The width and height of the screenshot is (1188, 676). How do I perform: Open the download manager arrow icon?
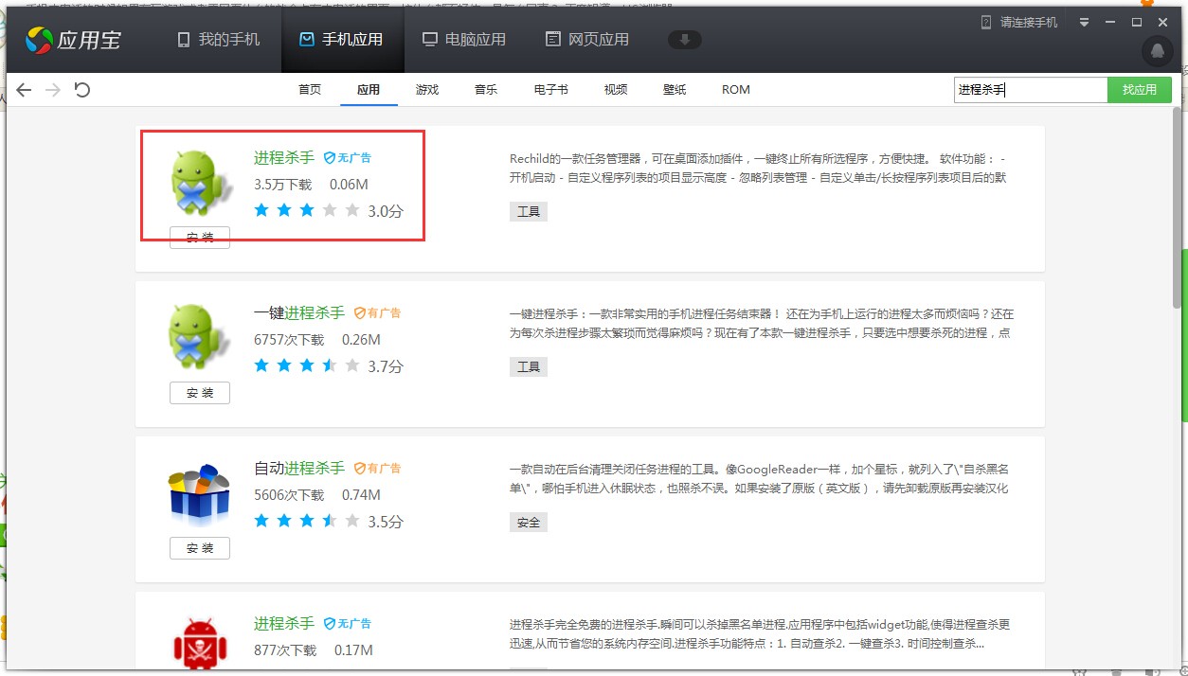click(684, 40)
